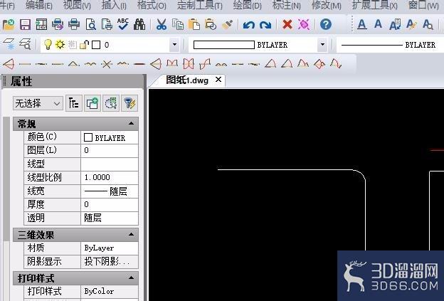Click the ABC spell check icon
444x301 pixels.
coord(123,24)
